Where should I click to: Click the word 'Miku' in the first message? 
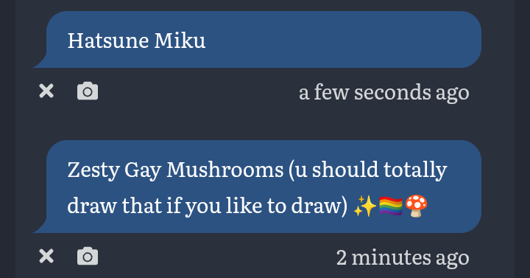coord(180,41)
